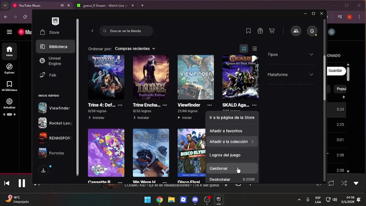366x206 pixels.
Task: Open the Chrome tab search dropdown
Action: pos(5,5)
